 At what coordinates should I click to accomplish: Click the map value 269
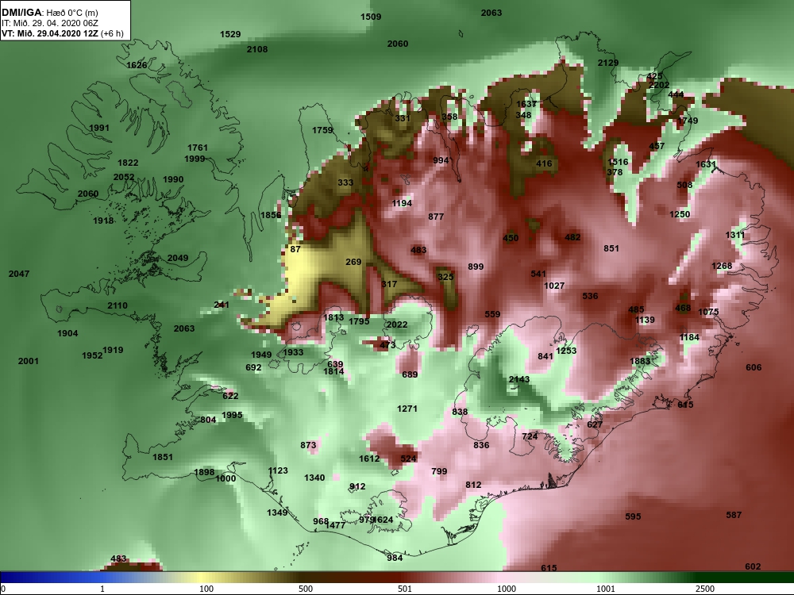[353, 262]
